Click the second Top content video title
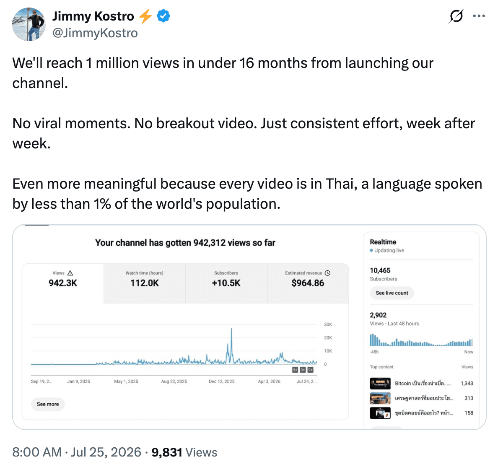The image size is (498, 467). pyautogui.click(x=424, y=398)
